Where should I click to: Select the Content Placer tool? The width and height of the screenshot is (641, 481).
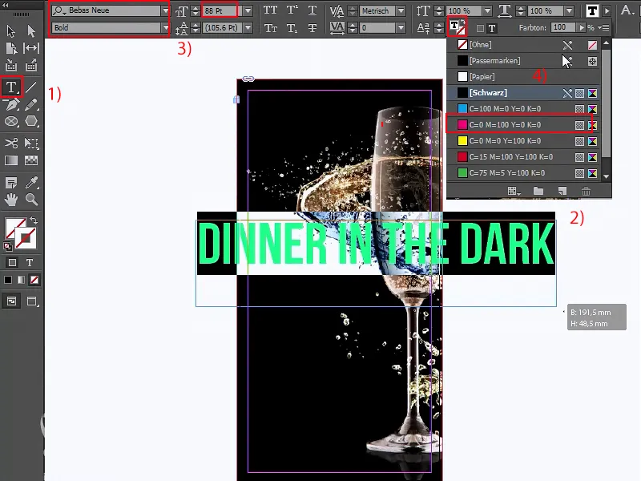pos(31,65)
